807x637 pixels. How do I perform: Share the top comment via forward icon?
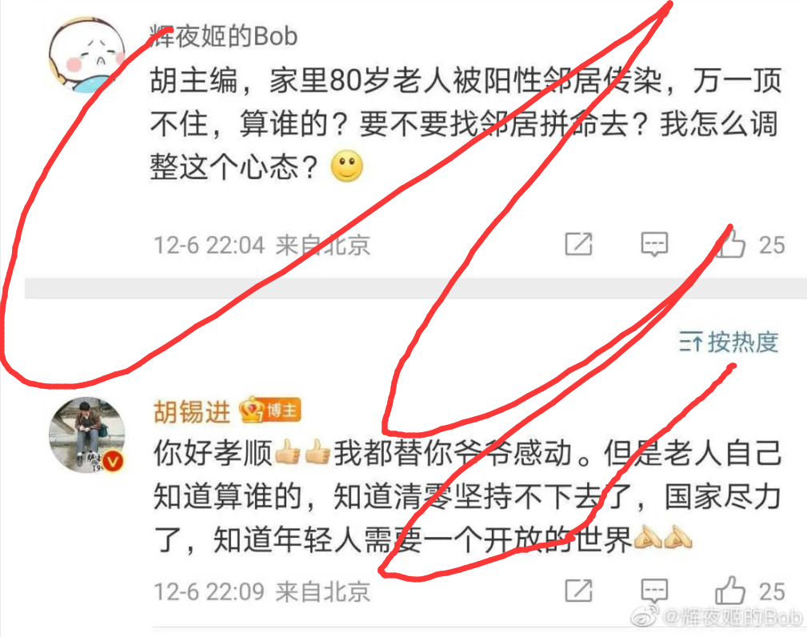click(x=578, y=244)
